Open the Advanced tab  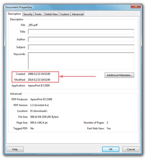[78, 14]
